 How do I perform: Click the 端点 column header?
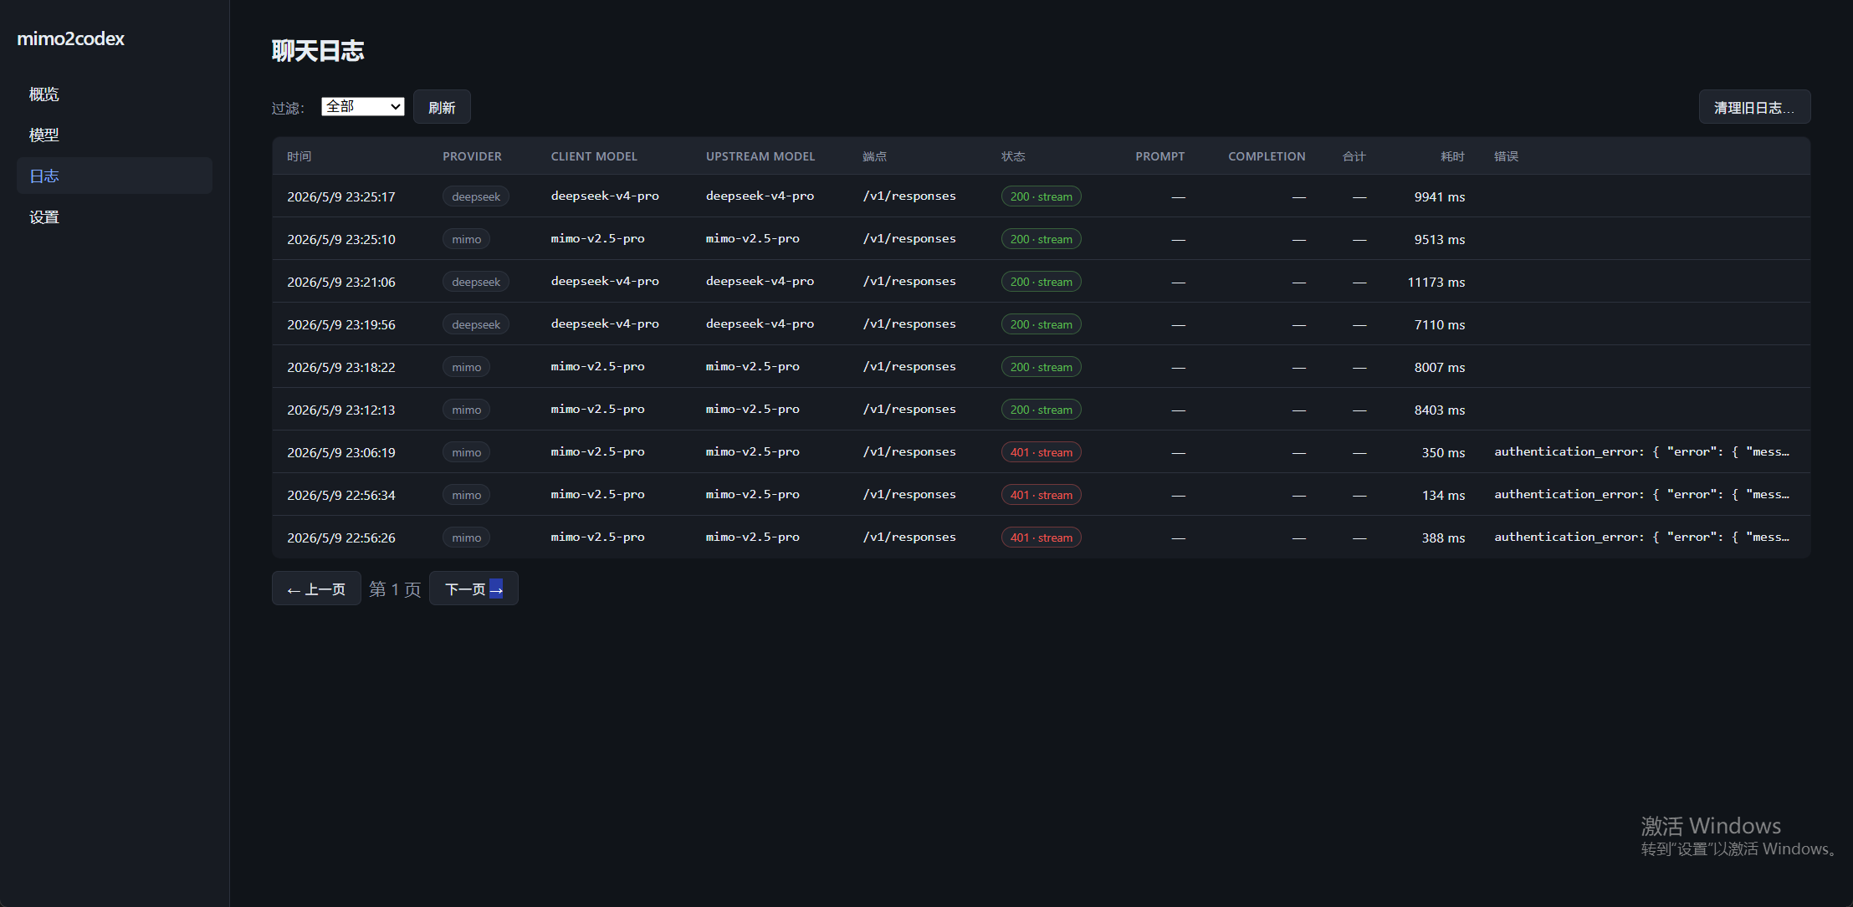pos(874,156)
